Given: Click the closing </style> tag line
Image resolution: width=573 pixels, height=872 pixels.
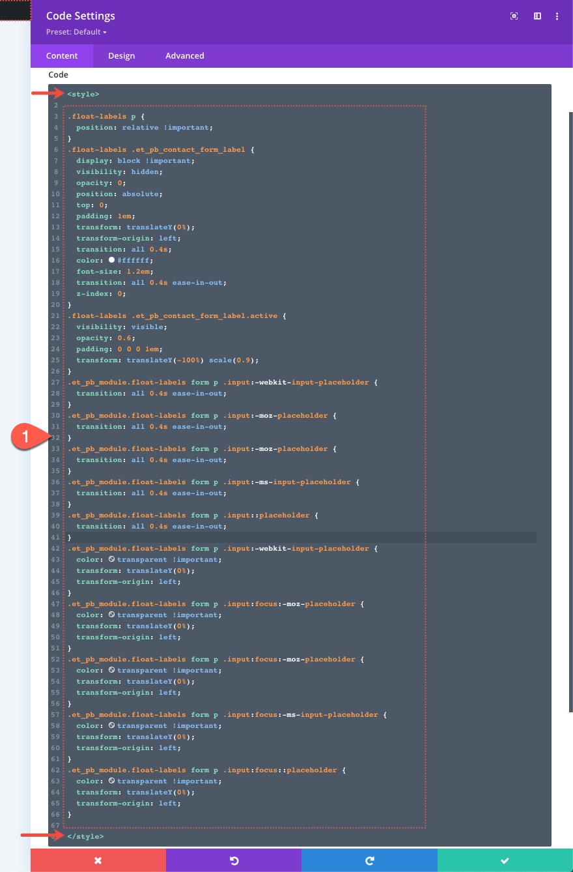Looking at the screenshot, I should [x=85, y=836].
